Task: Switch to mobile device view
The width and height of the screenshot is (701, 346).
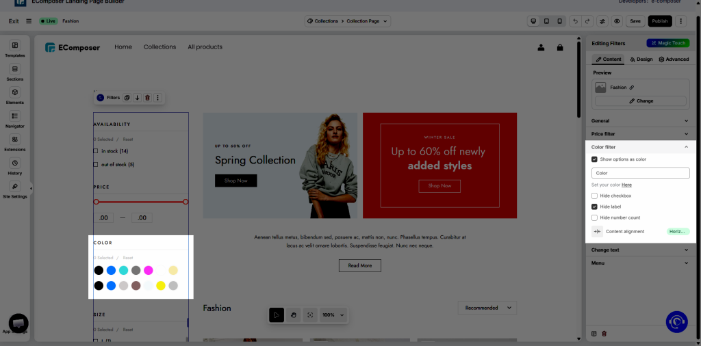Action: pyautogui.click(x=559, y=21)
